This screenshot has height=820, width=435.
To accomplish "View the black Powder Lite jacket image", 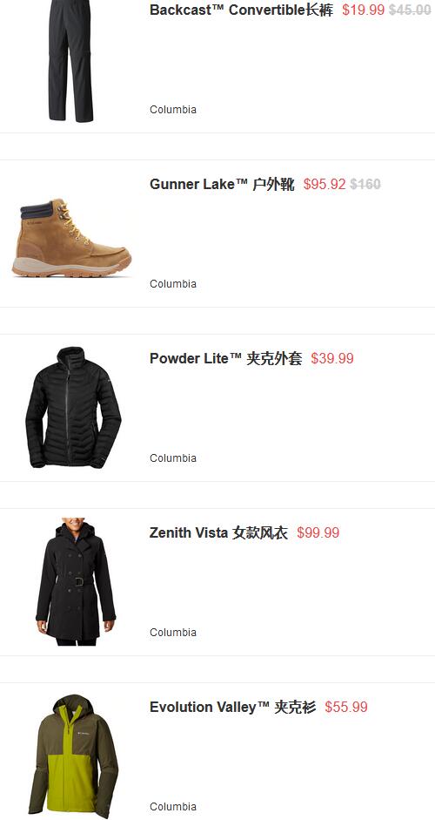I will 73,407.
